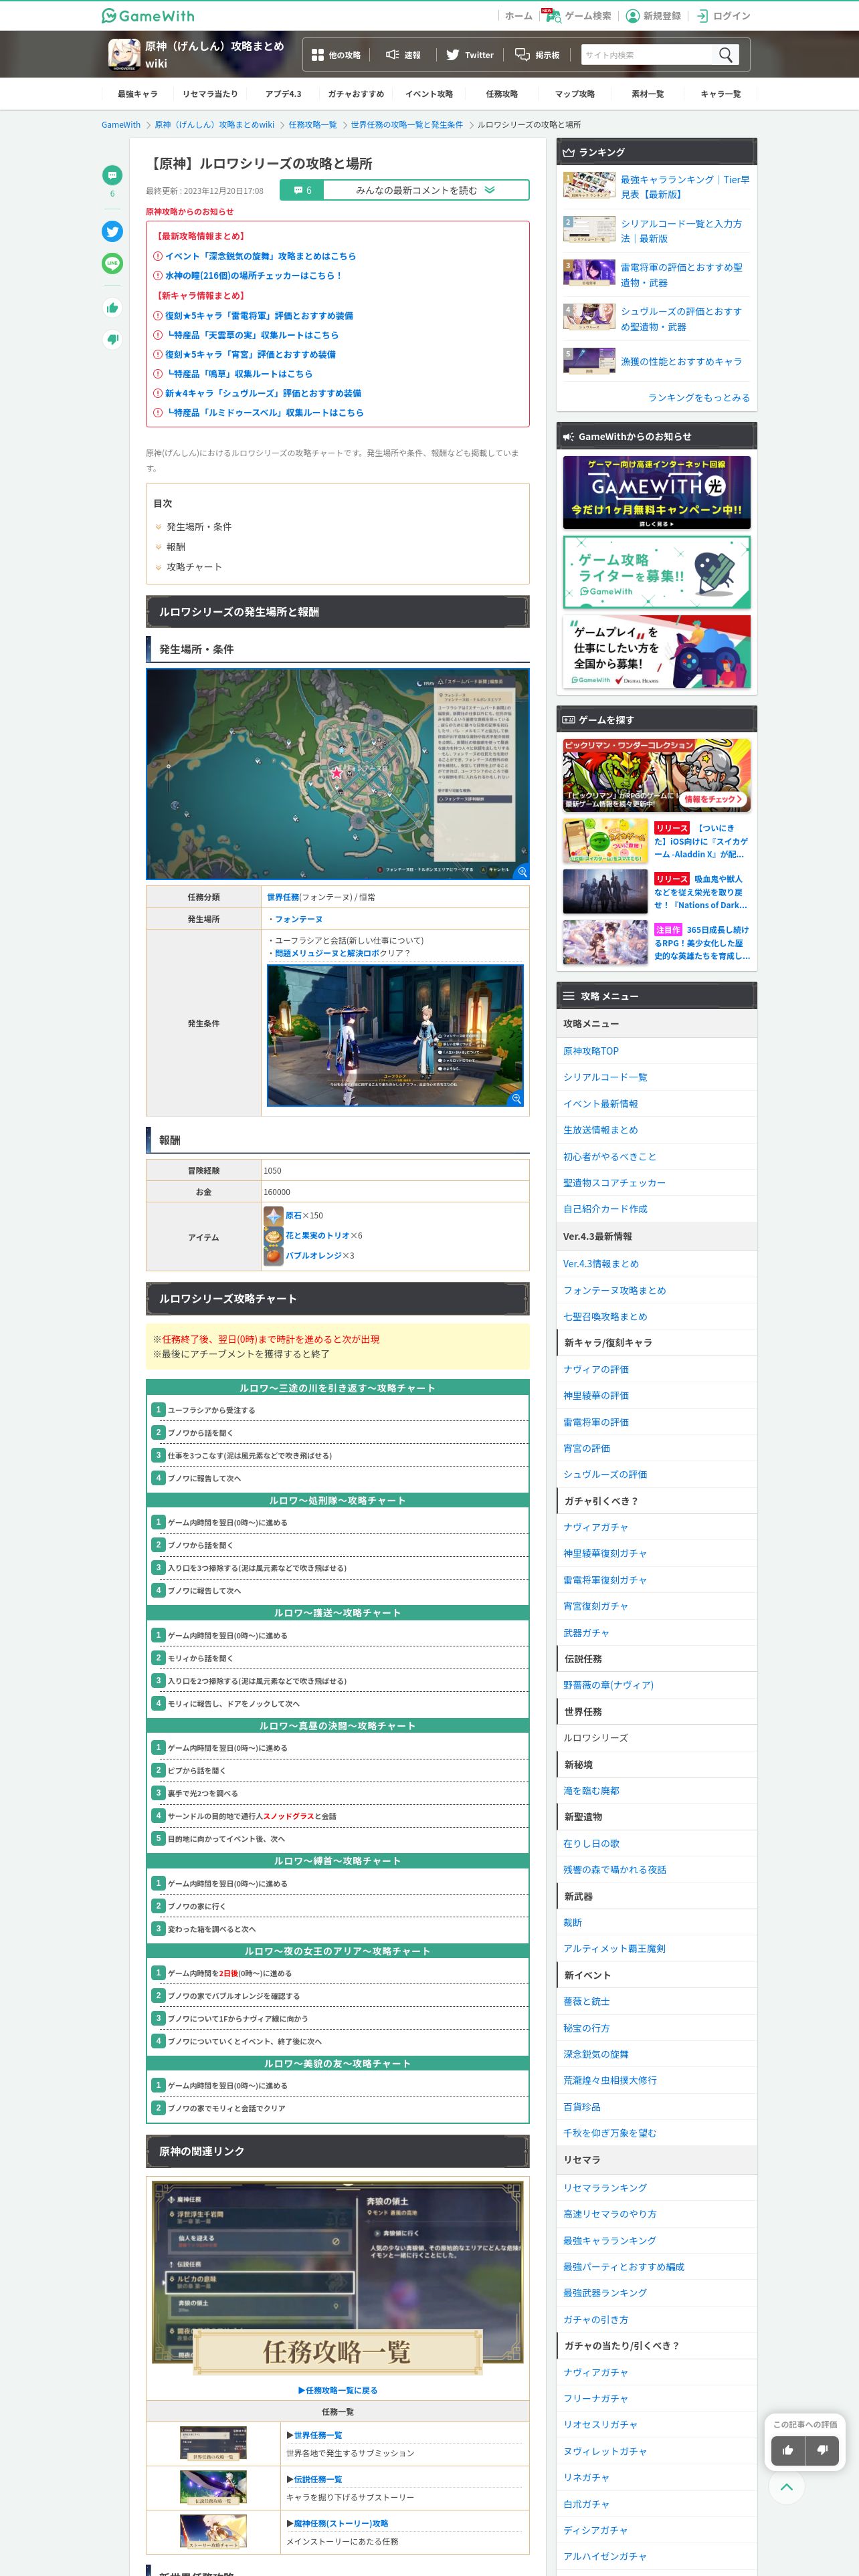859x2576 pixels.
Task: Zoom the character dialogue screenshot magnifier icon
Action: point(516,1098)
